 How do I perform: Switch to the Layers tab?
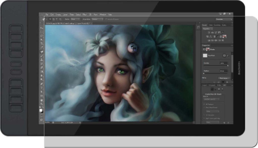click(x=204, y=85)
